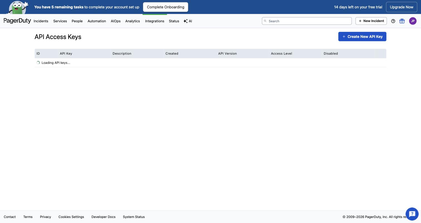
Task: Open the Terms footer link
Action: [28, 217]
